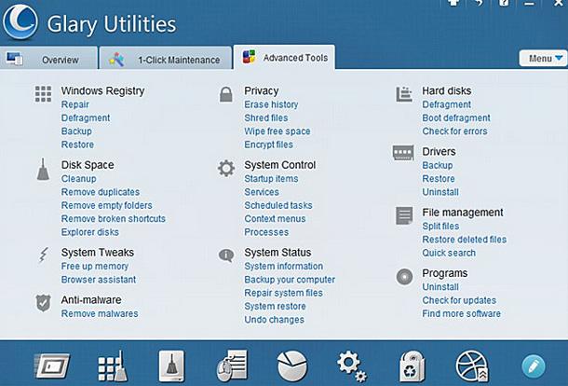Open Shred files link
Viewport: 568px width, 386px height.
pos(266,117)
